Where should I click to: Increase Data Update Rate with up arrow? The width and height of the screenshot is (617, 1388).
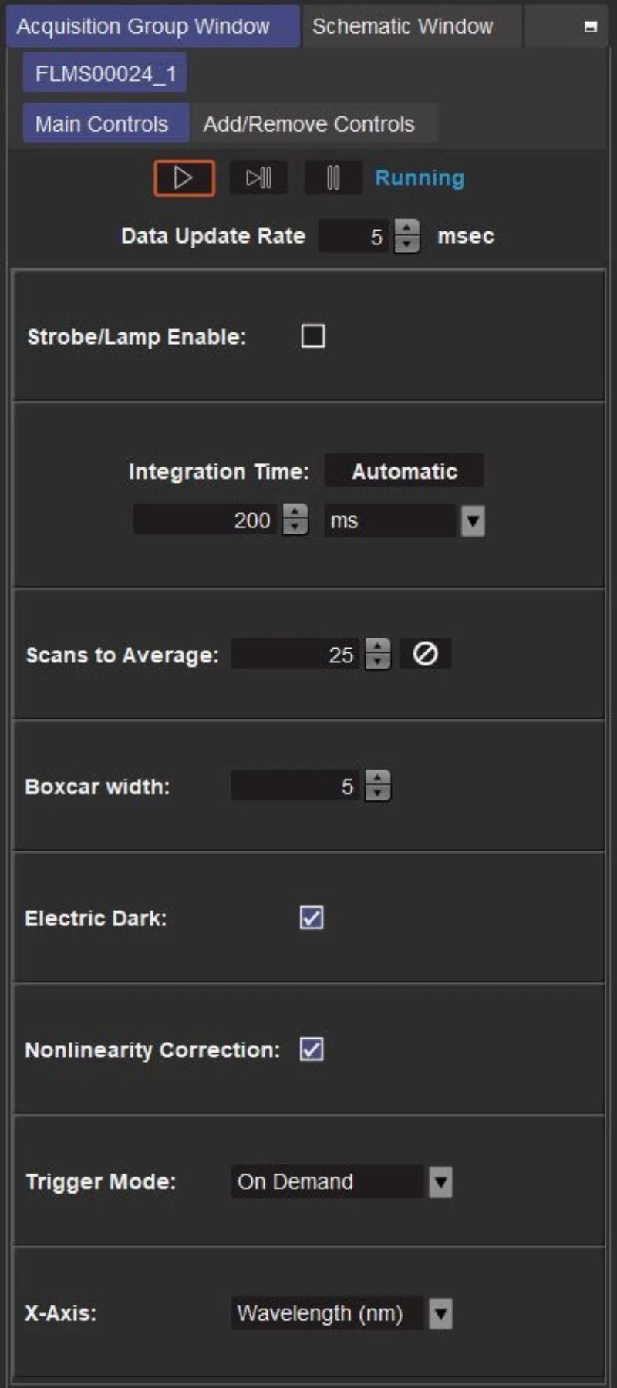coord(406,228)
